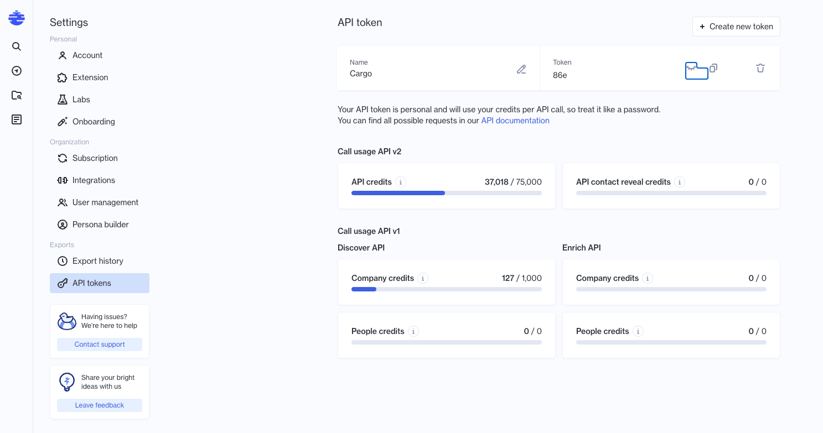Click the lightbulb ideas icon
This screenshot has width=823, height=433.
pos(67,382)
